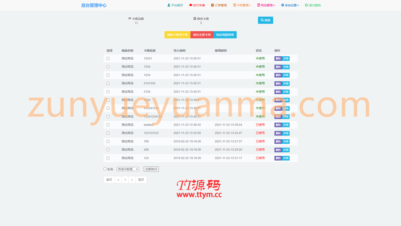Select the checkbox for row 12341234124

coord(108,116)
